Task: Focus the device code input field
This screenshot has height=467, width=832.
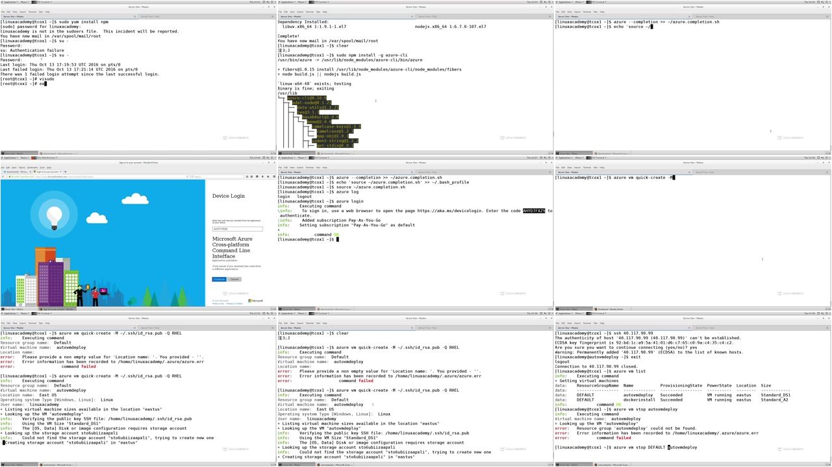Action: pos(237,229)
